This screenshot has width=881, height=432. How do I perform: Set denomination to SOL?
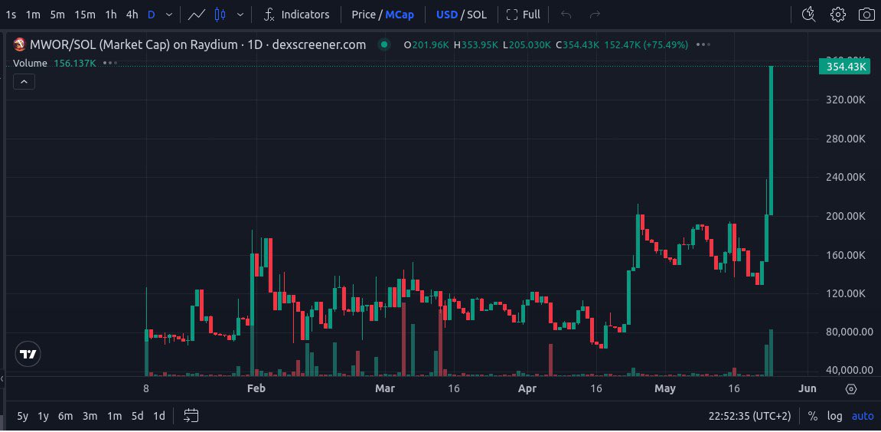pos(477,15)
